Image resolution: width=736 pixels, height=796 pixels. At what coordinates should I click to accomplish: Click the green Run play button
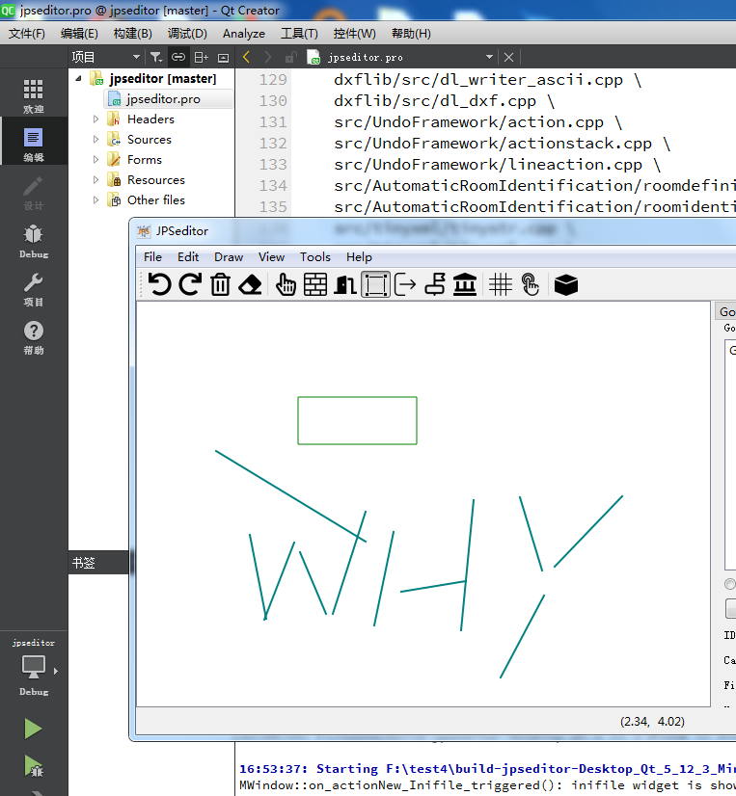tap(33, 729)
